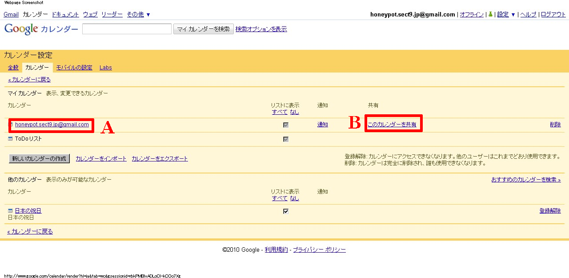This screenshot has height=278, width=569.
Task: Click 削除 link for honeypot calendar
Action: click(556, 125)
